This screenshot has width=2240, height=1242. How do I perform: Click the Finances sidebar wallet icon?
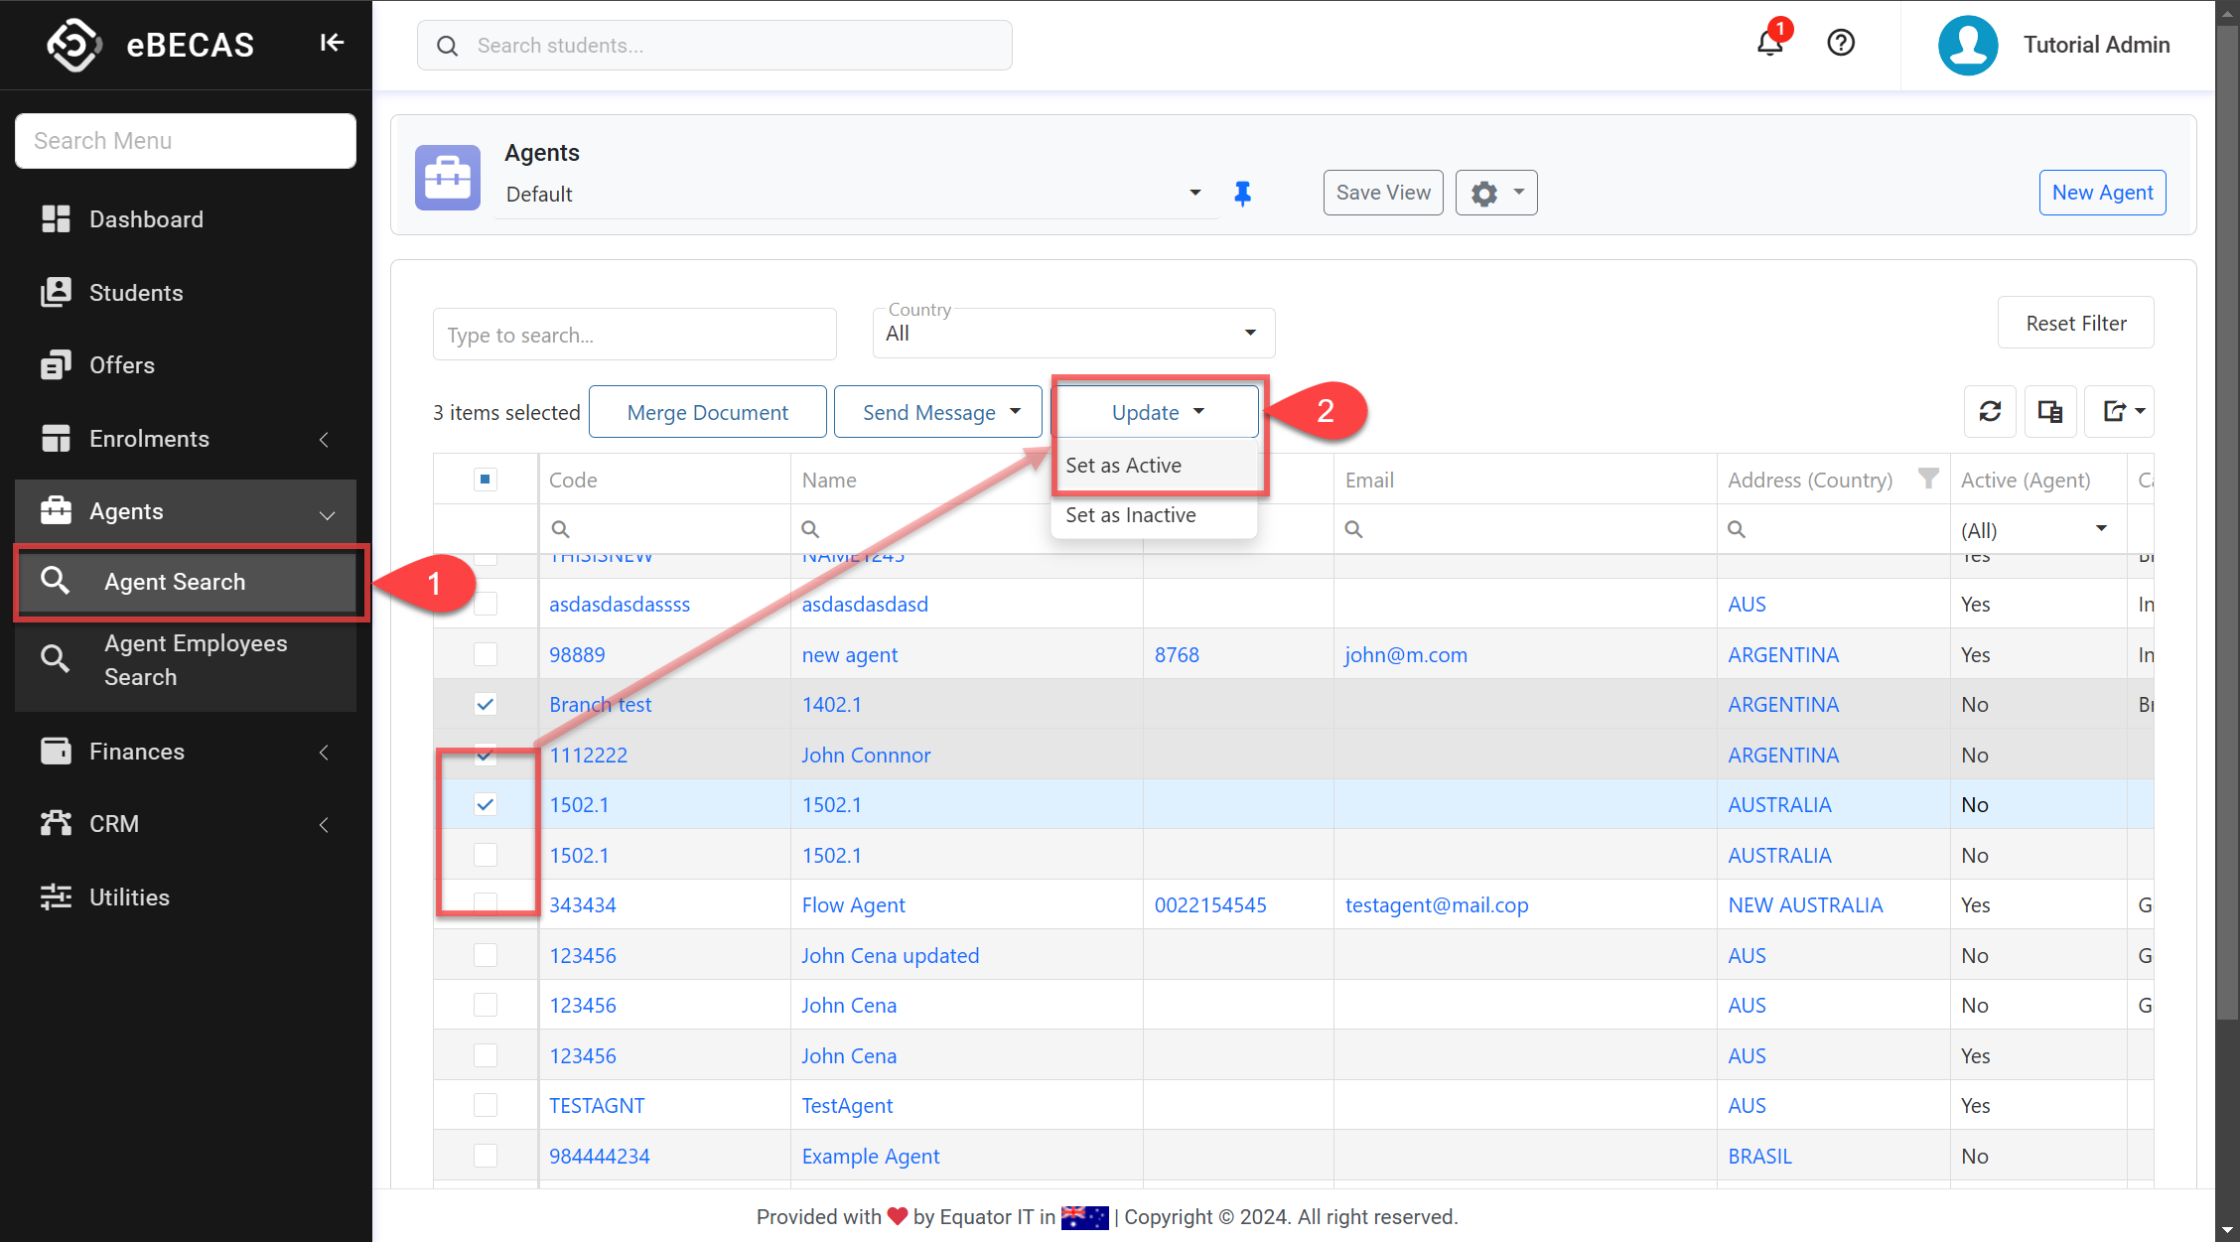click(56, 751)
